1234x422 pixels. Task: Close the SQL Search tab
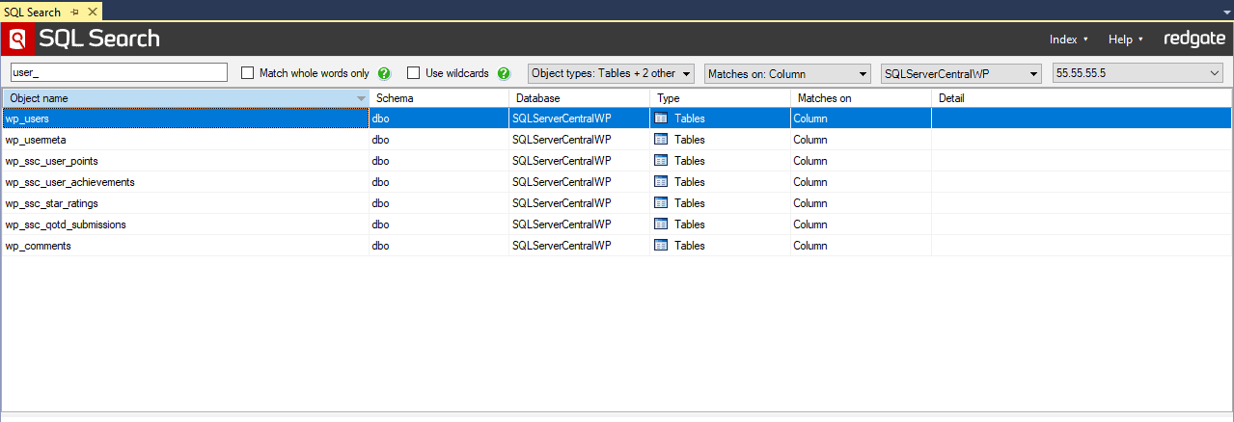coord(92,12)
